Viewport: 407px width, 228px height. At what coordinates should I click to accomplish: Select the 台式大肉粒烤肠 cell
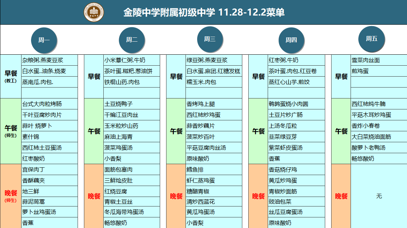pyautogui.click(x=49, y=104)
